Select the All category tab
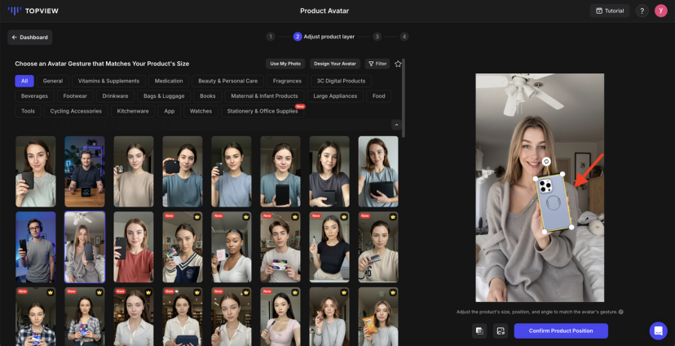 coord(24,81)
